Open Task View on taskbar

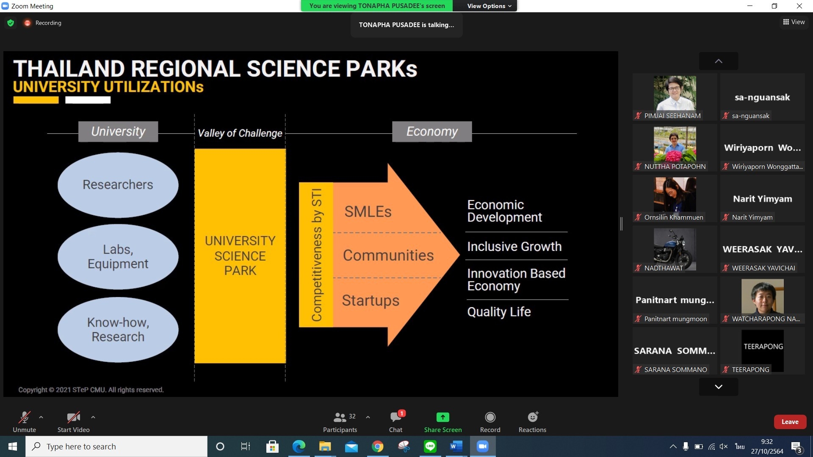[246, 446]
